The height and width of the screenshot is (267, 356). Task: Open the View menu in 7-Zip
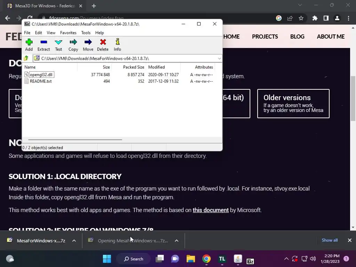51,33
